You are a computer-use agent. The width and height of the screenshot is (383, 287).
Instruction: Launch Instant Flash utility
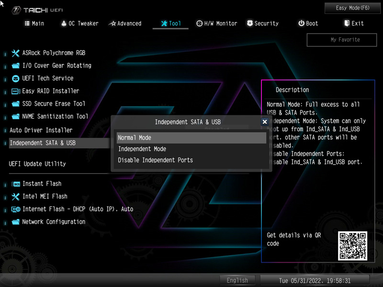click(x=42, y=184)
